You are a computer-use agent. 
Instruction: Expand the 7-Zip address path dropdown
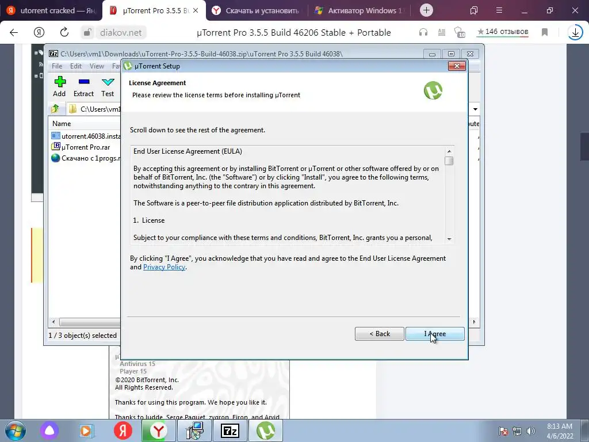pyautogui.click(x=475, y=109)
